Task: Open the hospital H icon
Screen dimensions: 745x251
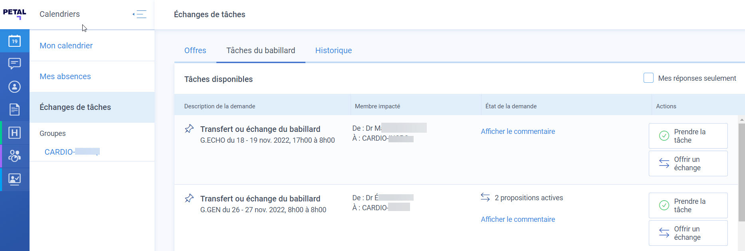Action: (x=15, y=133)
